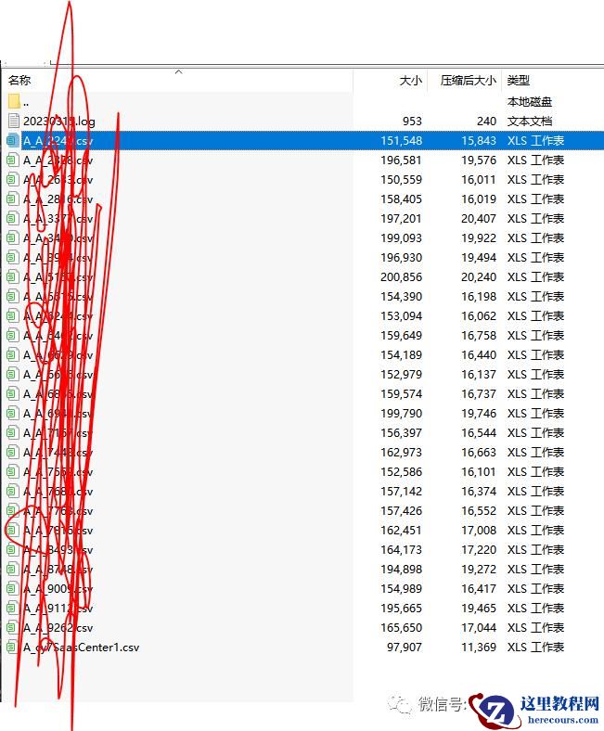The width and height of the screenshot is (604, 731).
Task: Click the CSV icon beside A_cy7SaasCenter1.csv
Action: [x=12, y=648]
